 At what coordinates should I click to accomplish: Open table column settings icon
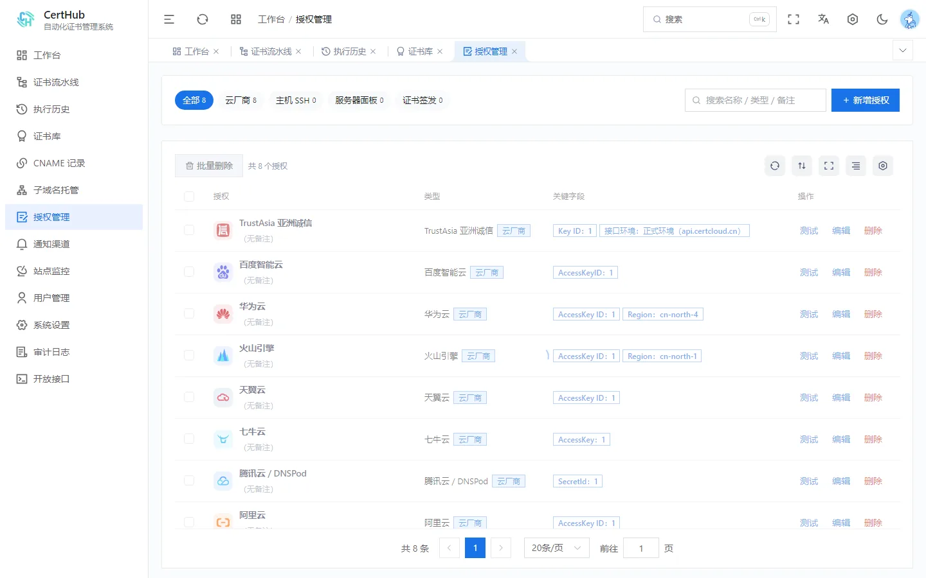click(883, 166)
